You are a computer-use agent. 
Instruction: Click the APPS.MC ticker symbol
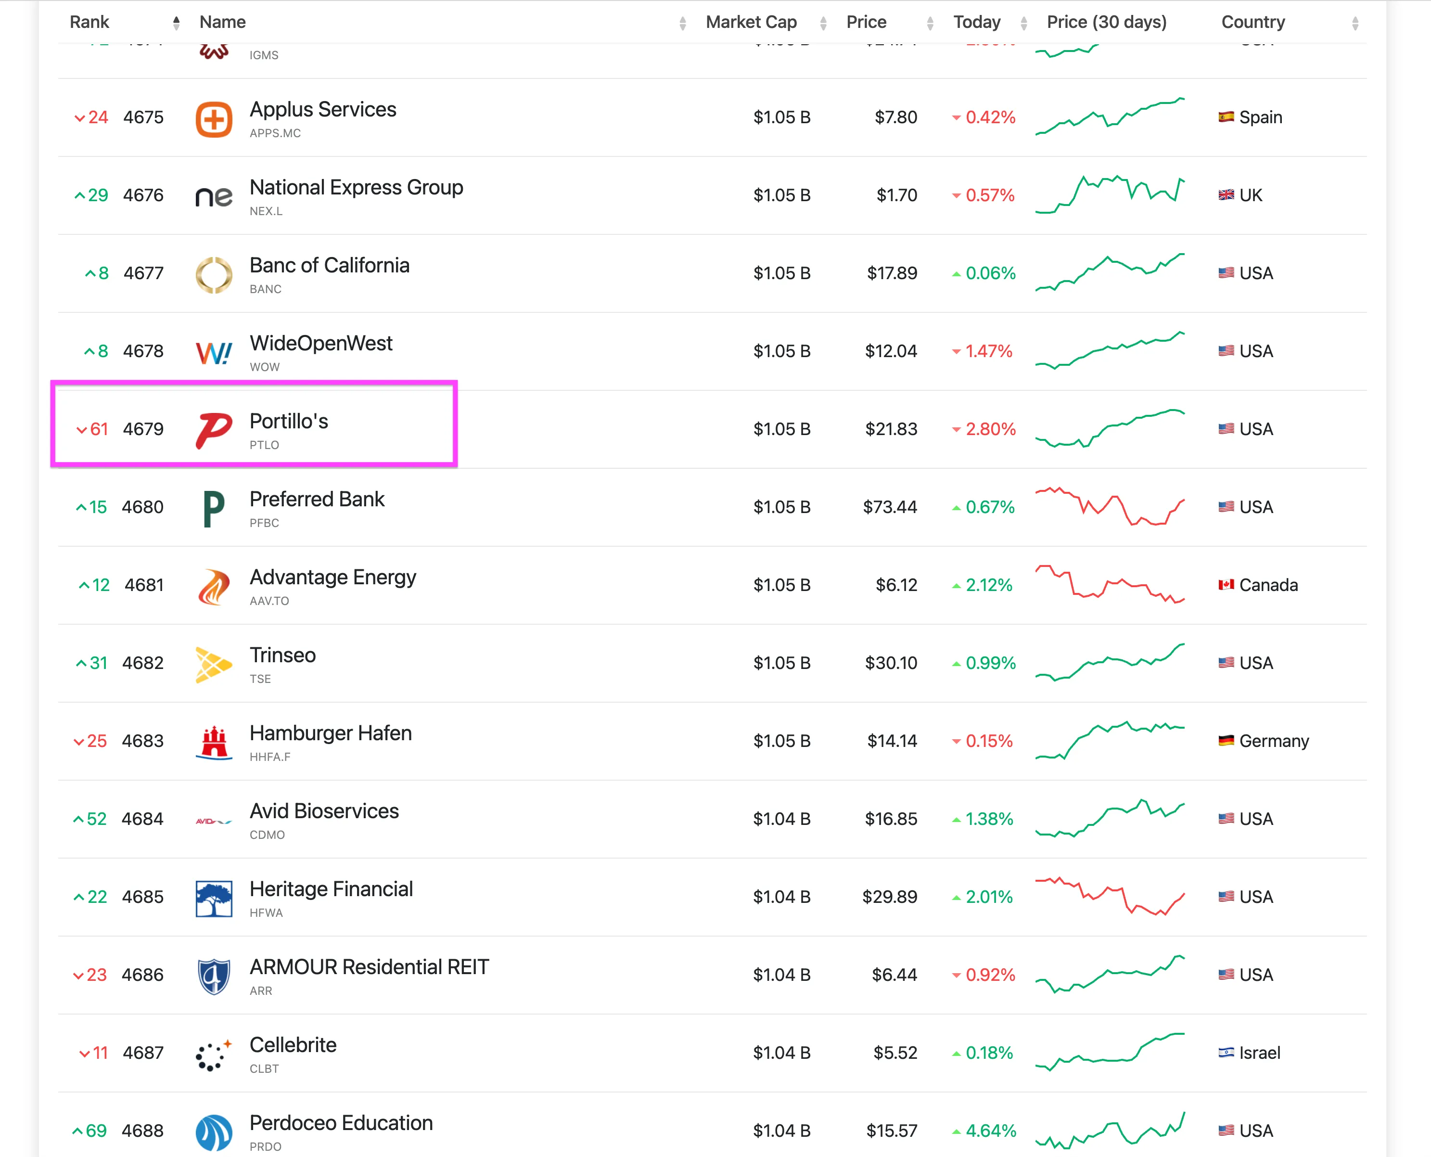click(275, 133)
